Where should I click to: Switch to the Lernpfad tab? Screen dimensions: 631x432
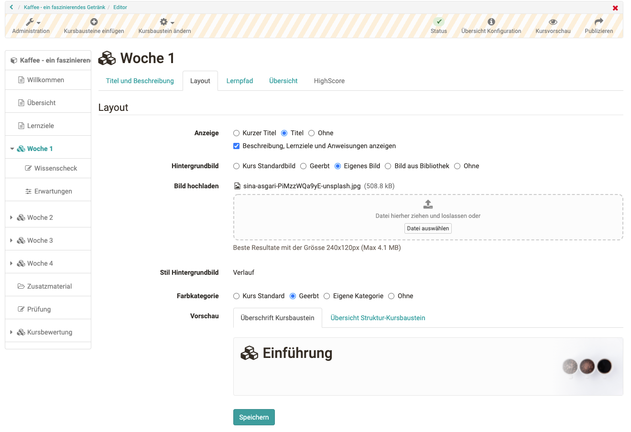239,81
